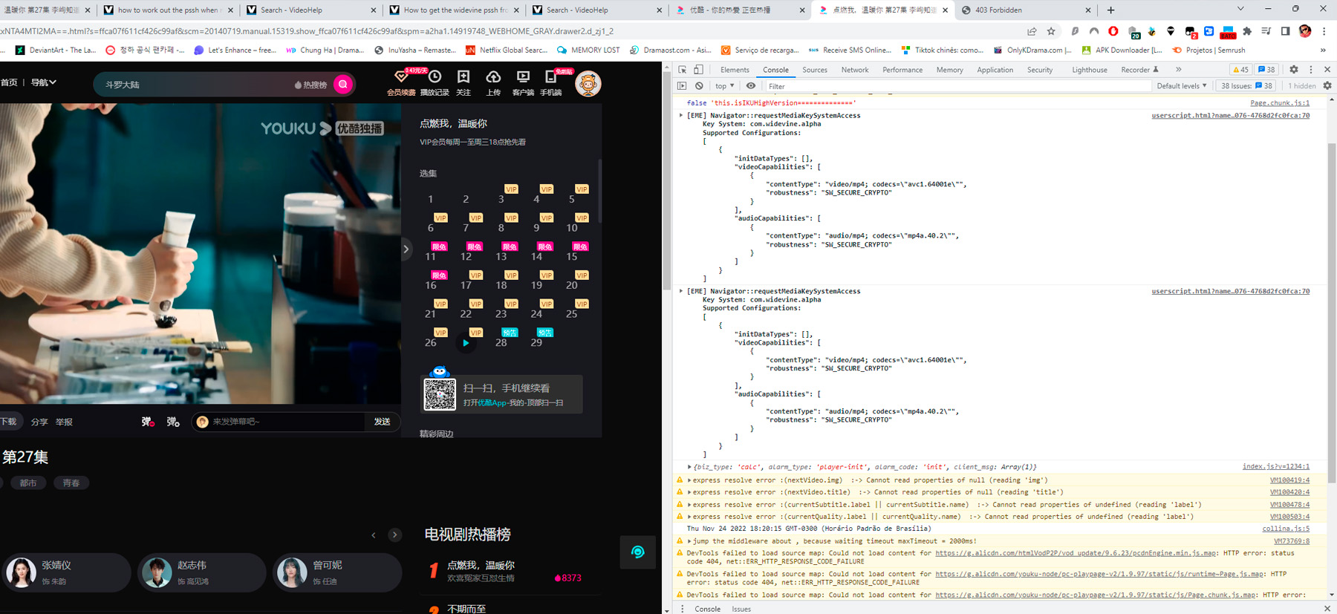1337x614 pixels.
Task: Bookmark this page with the star icon
Action: coord(1051,31)
